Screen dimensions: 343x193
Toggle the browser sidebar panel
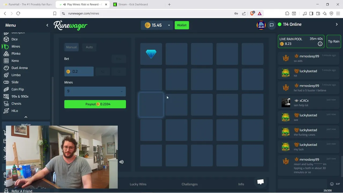[x=311, y=13]
